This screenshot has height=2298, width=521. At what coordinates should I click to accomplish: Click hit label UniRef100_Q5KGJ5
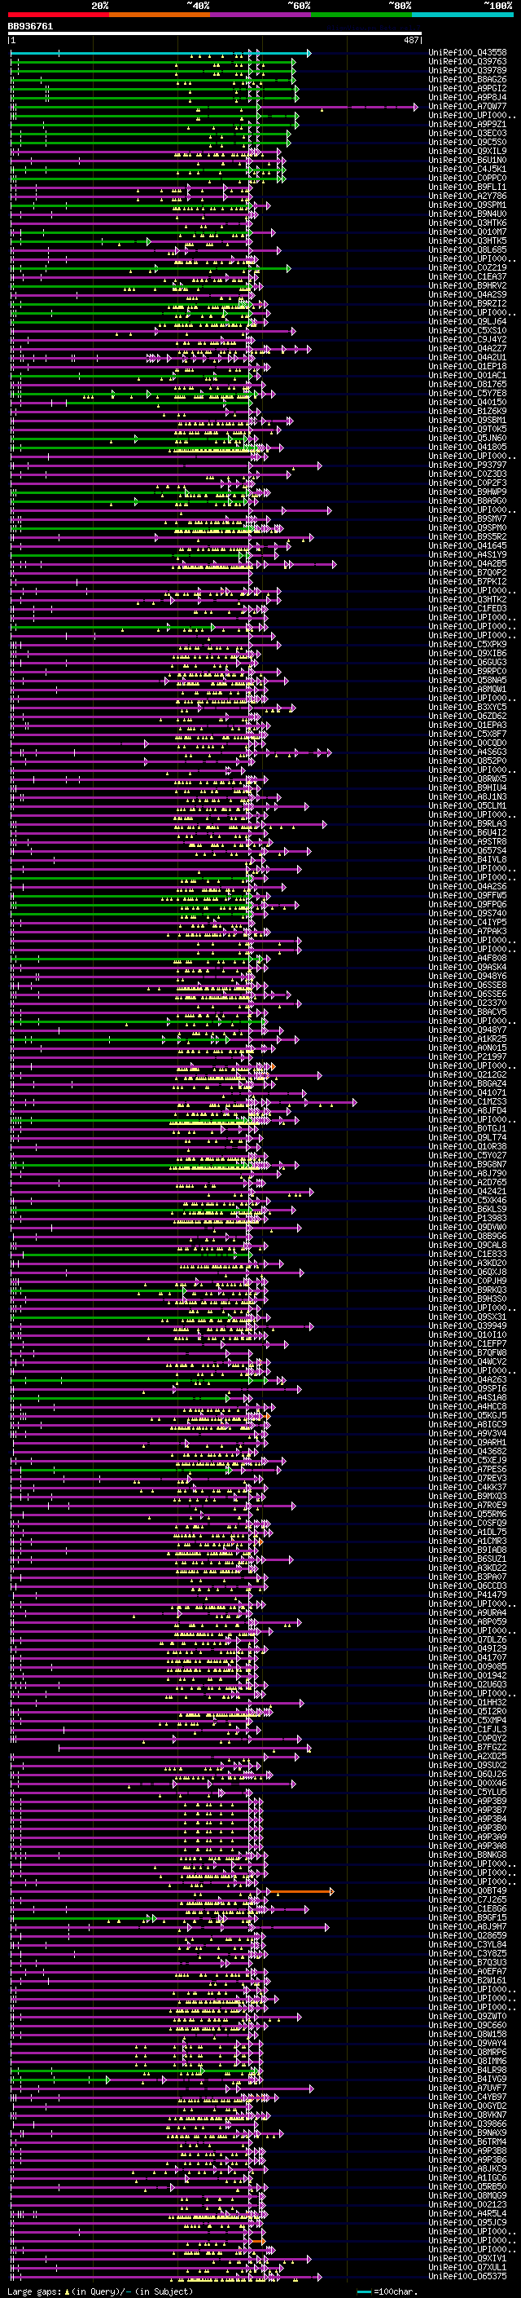(467, 1415)
